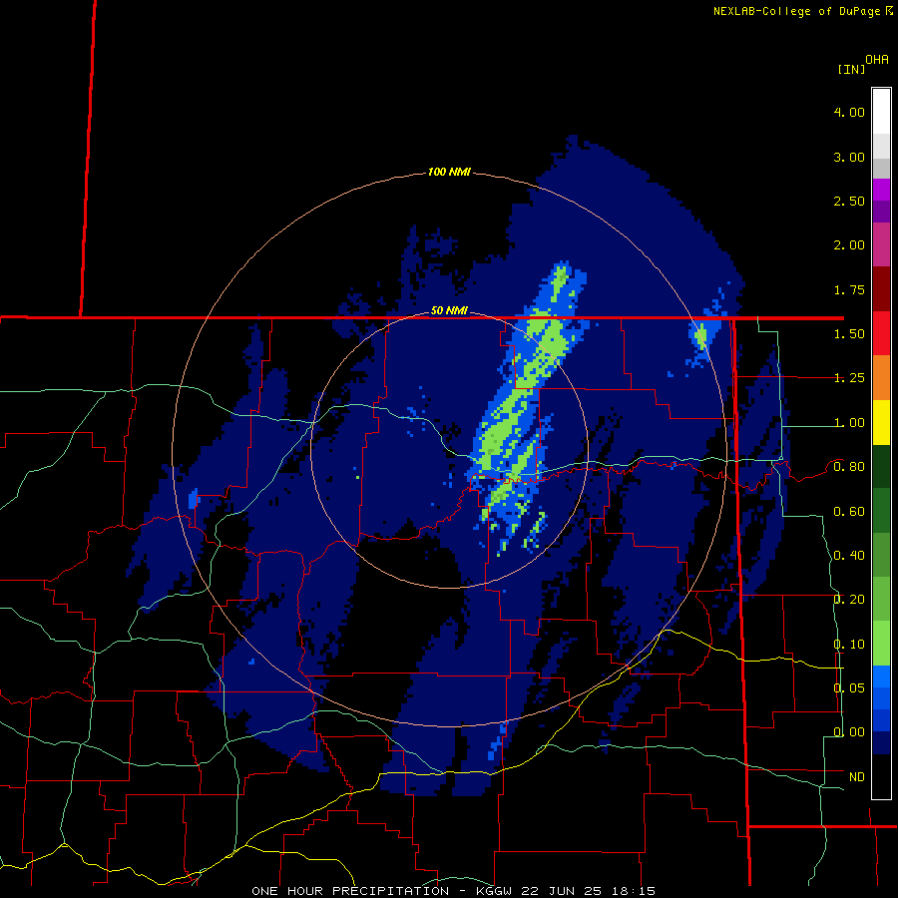Screen dimensions: 898x898
Task: Select the white swatch at legend top
Action: click(x=881, y=112)
